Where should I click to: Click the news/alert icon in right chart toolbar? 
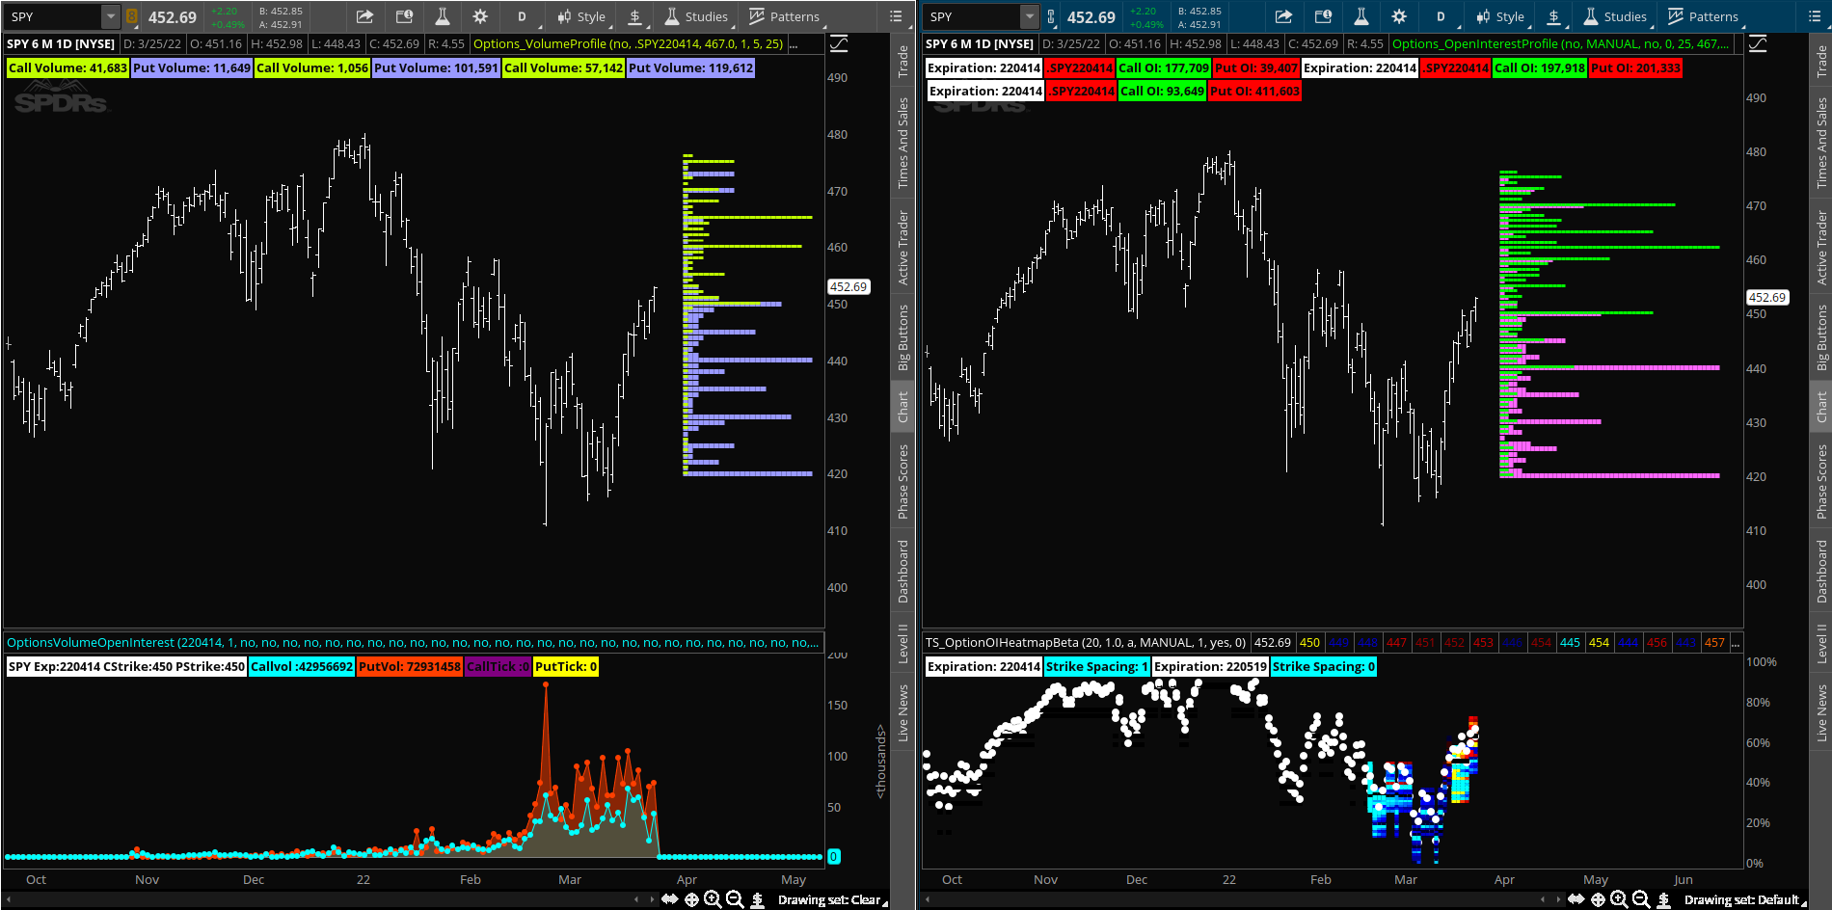tap(1323, 16)
